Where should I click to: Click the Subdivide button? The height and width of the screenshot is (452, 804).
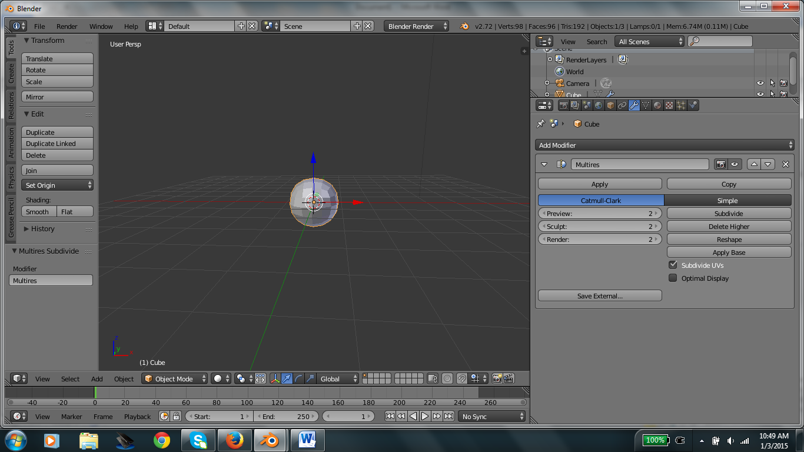[x=729, y=214]
